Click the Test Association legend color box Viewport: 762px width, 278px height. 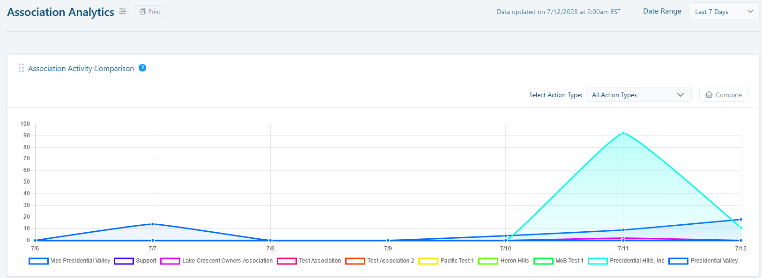pos(287,261)
